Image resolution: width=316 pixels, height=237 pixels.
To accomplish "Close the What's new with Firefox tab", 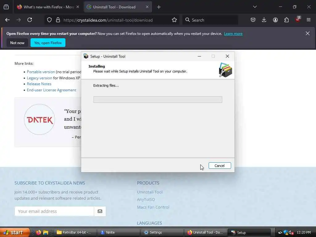I will (78, 7).
